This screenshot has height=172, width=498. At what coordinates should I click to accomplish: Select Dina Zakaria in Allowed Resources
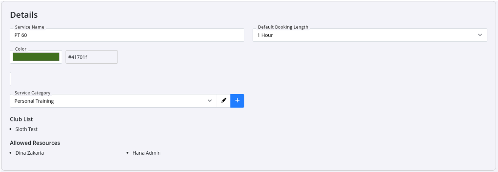pos(30,153)
